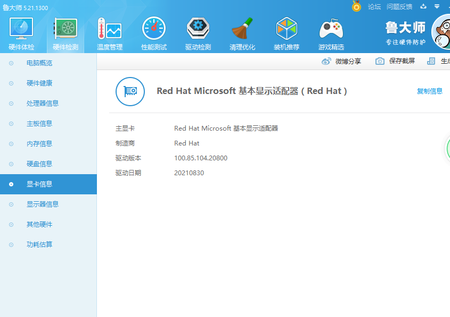Click manufacturer value Red Hat
Image resolution: width=450 pixels, height=317 pixels.
[x=186, y=143]
